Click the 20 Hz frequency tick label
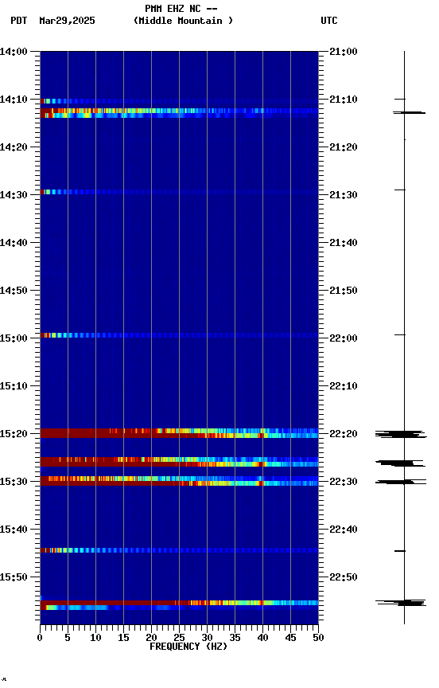The image size is (439, 688). pyautogui.click(x=151, y=638)
